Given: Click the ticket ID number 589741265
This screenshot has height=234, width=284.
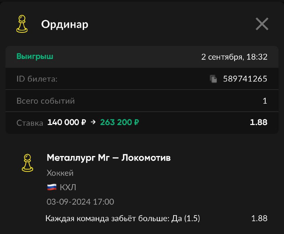Looking at the screenshot, I should tap(244, 79).
